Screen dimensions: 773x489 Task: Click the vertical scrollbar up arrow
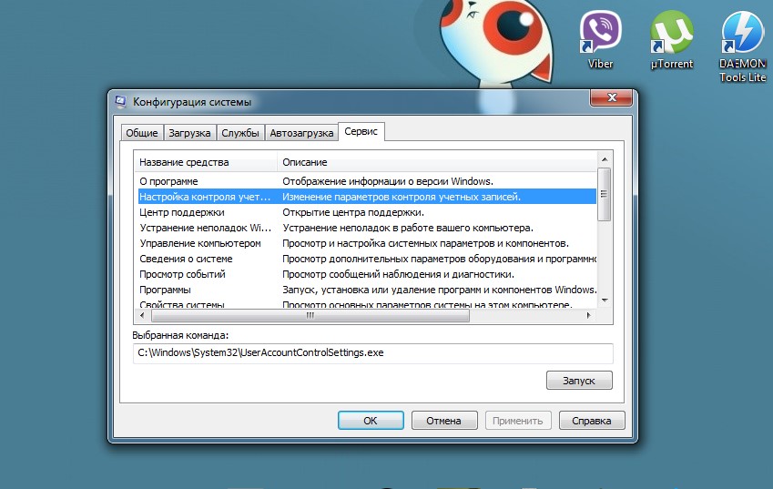tap(605, 159)
